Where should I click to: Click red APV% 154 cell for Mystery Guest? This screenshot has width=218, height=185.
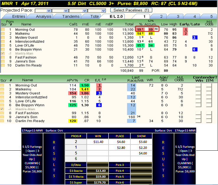click(73, 93)
